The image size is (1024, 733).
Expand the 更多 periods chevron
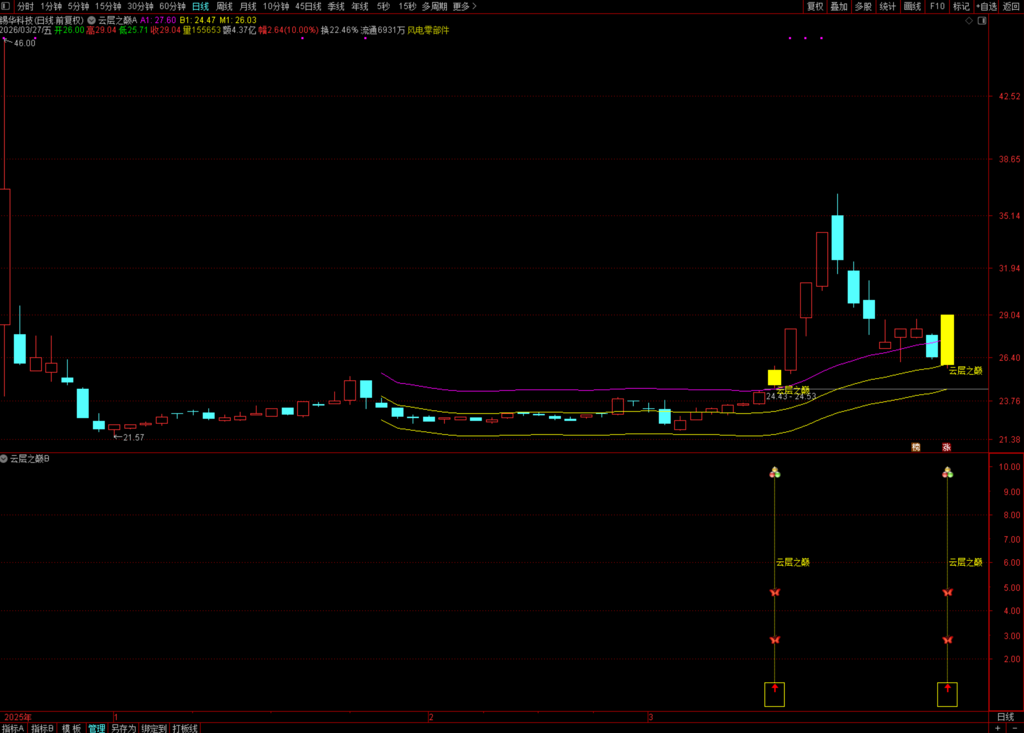[x=474, y=6]
